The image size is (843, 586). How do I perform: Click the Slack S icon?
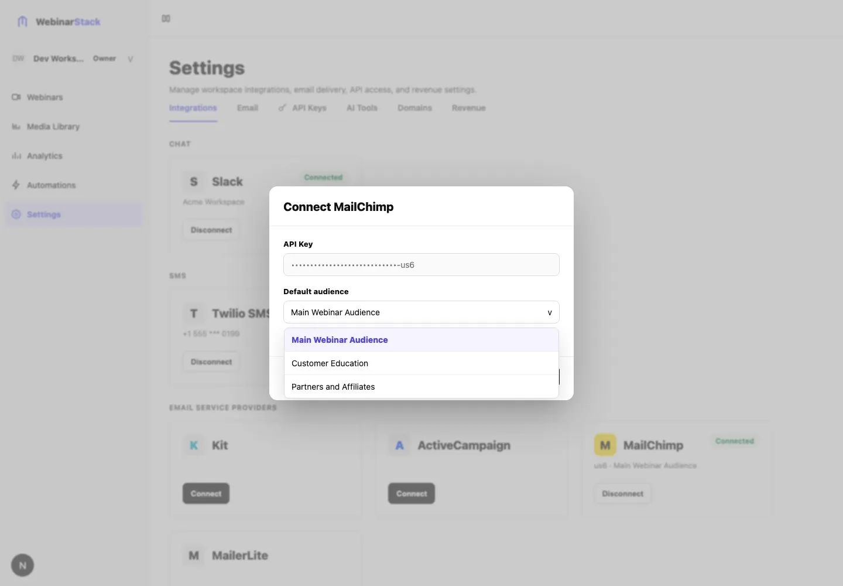[194, 182]
